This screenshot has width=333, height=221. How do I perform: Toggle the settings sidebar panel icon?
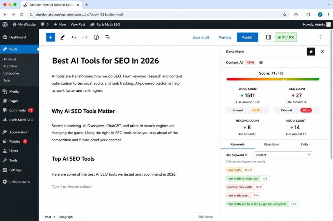[268, 37]
